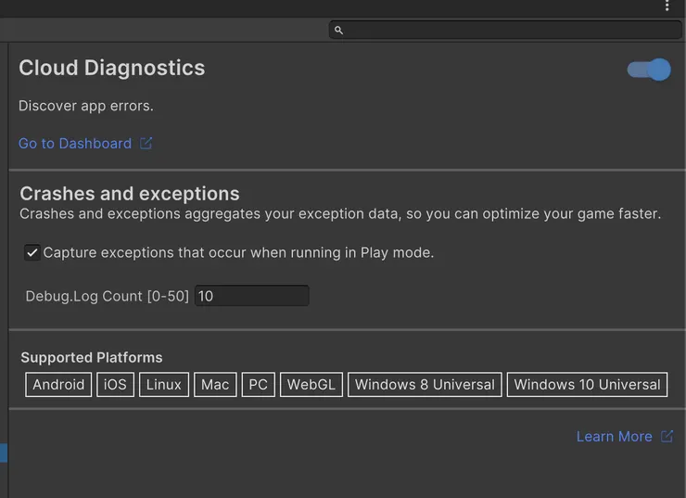Screen dimensions: 686x498
Task: Click the Mac platform tag
Action: click(x=215, y=385)
